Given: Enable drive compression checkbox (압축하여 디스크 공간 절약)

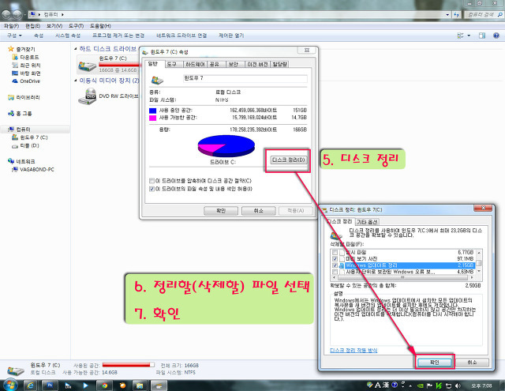Looking at the screenshot, I should pyautogui.click(x=151, y=181).
